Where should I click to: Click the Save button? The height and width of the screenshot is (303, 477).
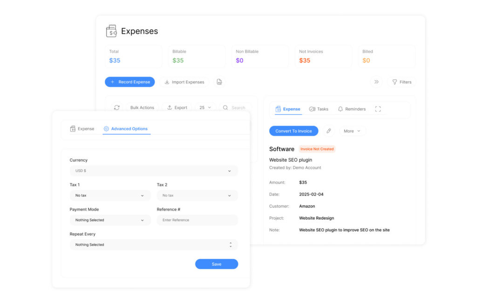coord(216,264)
